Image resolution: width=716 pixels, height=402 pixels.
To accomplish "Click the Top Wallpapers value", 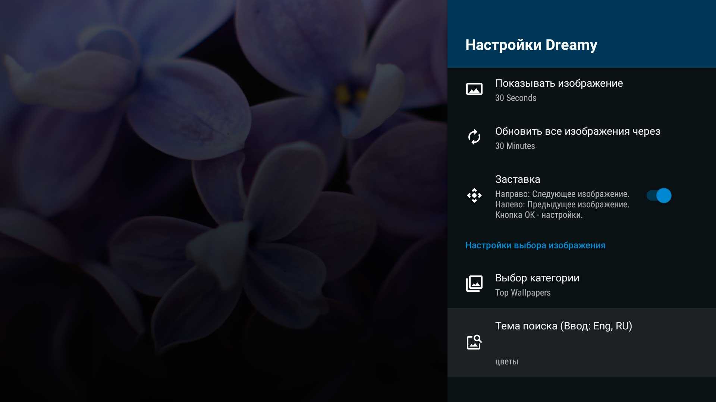I will [x=522, y=293].
